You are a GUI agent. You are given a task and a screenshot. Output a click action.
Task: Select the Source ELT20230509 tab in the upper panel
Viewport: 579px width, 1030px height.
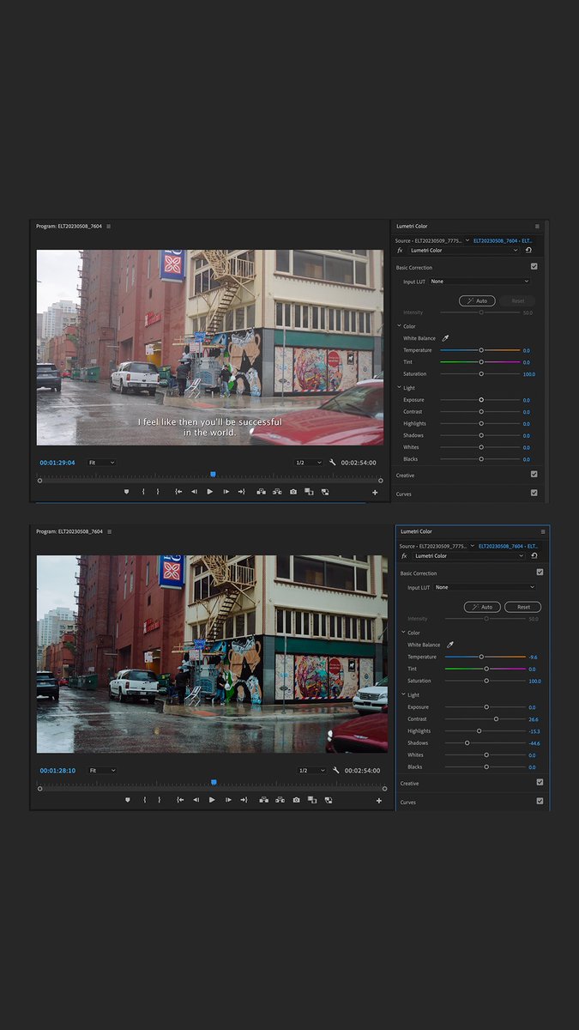click(429, 240)
